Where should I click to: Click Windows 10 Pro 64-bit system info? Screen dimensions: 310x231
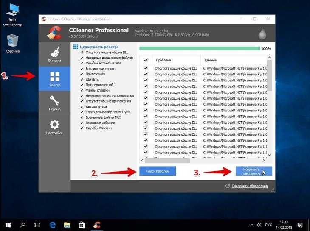point(152,31)
